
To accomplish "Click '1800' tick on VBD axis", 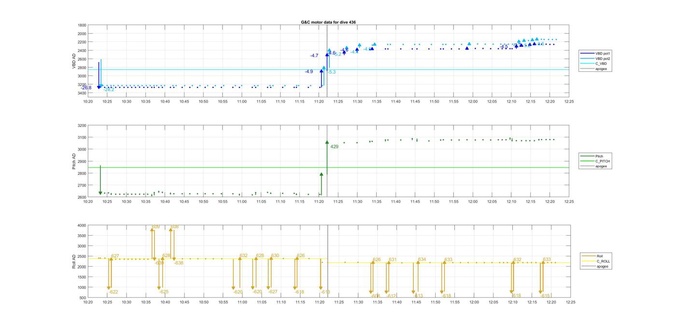I will (x=82, y=25).
